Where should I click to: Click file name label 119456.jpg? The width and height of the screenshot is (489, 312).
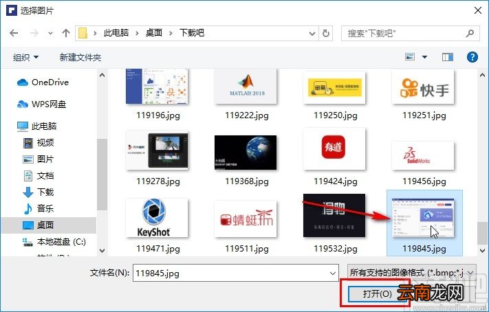(x=424, y=181)
